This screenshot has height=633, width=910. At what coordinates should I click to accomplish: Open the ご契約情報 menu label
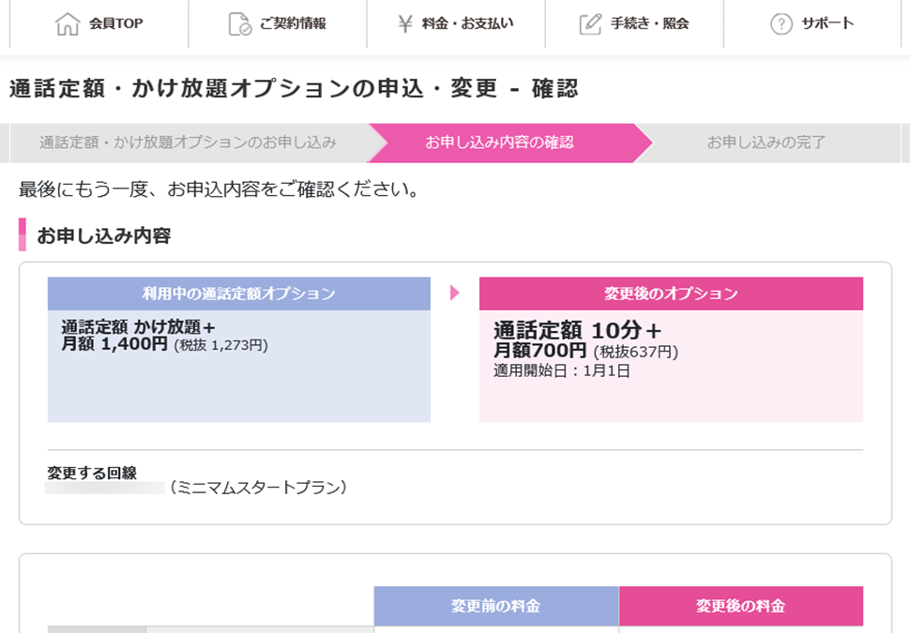click(293, 24)
